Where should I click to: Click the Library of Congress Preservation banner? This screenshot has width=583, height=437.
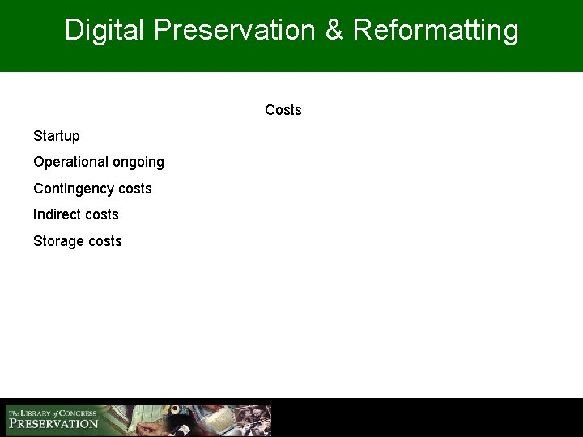[x=138, y=420]
